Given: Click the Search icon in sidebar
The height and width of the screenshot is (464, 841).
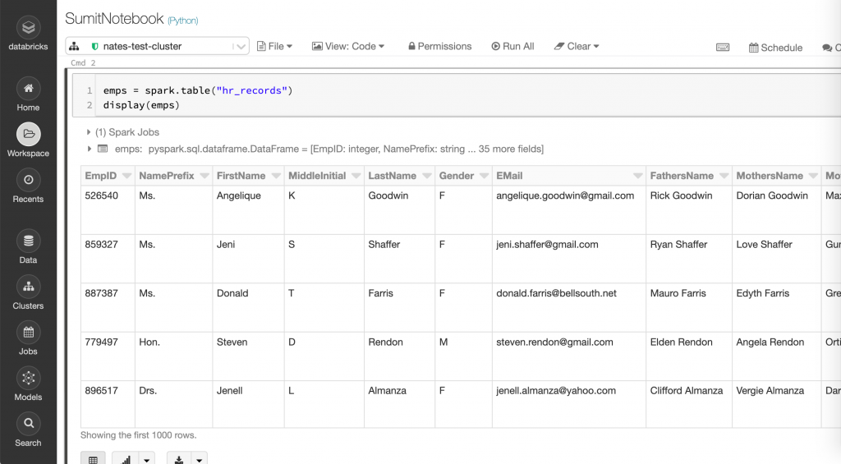Looking at the screenshot, I should coord(28,430).
